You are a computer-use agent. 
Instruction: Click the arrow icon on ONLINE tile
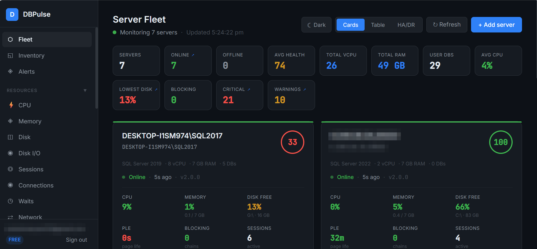pyautogui.click(x=193, y=55)
